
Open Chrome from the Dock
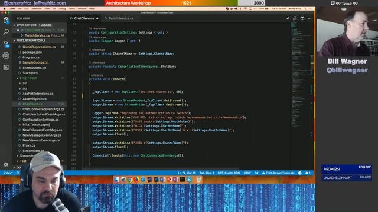click(130, 180)
